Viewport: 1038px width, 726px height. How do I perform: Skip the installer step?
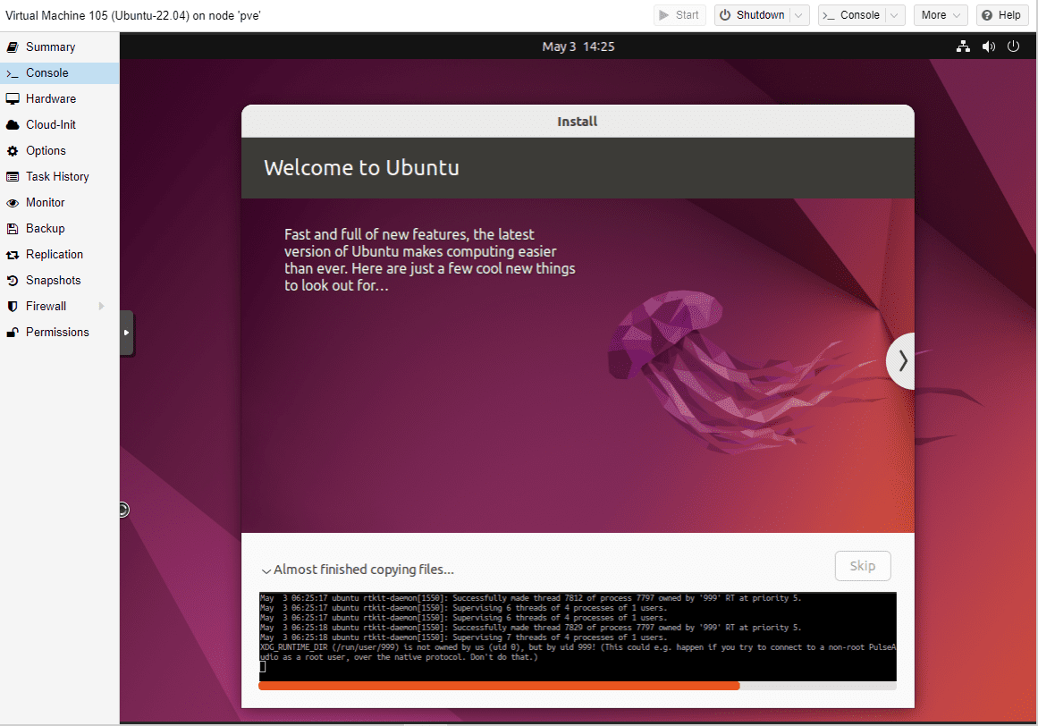863,566
